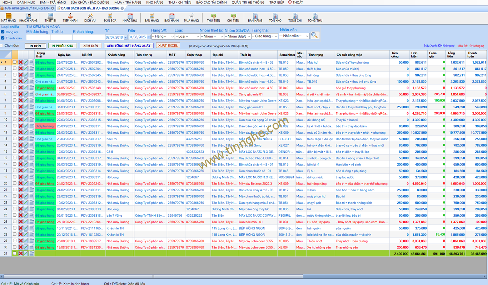The width and height of the screenshot is (488, 285).
Task: Click pencil edit icon in row 13
Action: (26, 139)
